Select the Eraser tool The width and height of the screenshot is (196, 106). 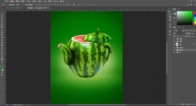click(x=2, y=37)
